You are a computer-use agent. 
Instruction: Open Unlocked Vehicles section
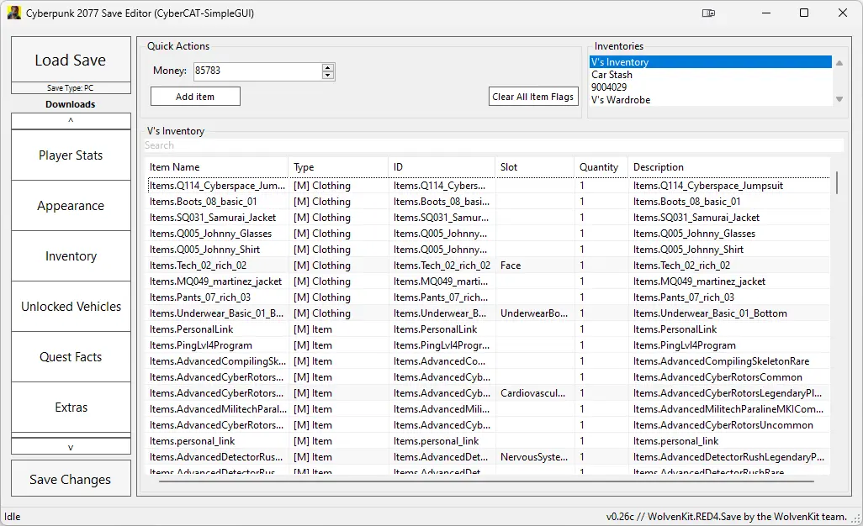click(x=71, y=307)
